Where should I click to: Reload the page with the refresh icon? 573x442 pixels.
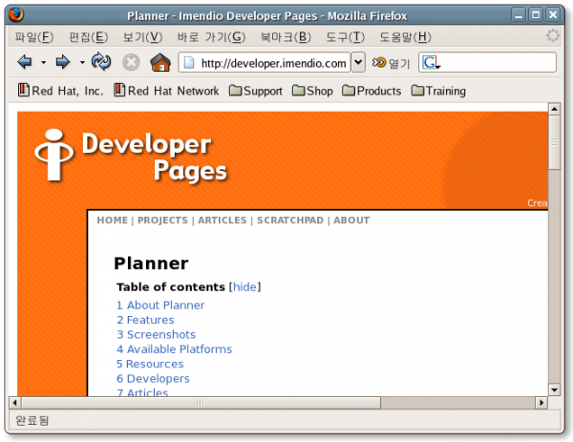coord(101,62)
